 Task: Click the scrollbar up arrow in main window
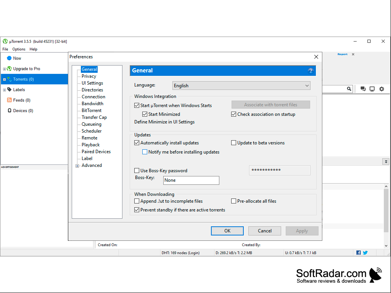pyautogui.click(x=386, y=186)
